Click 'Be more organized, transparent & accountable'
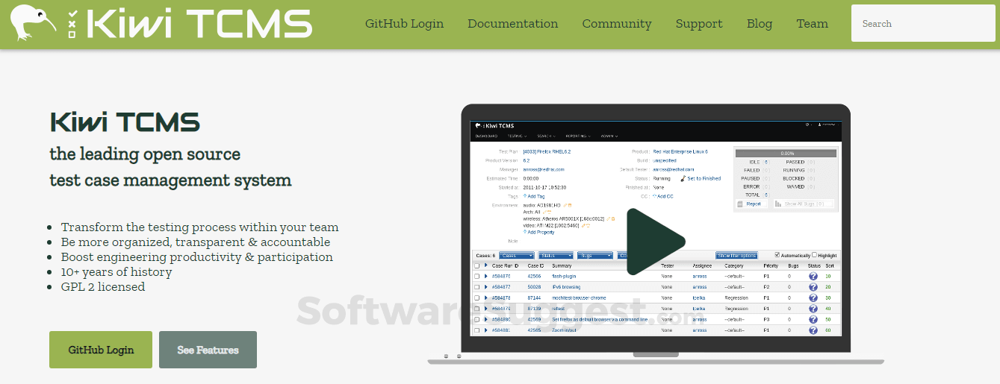Screen dimensions: 1000x384 pos(196,242)
